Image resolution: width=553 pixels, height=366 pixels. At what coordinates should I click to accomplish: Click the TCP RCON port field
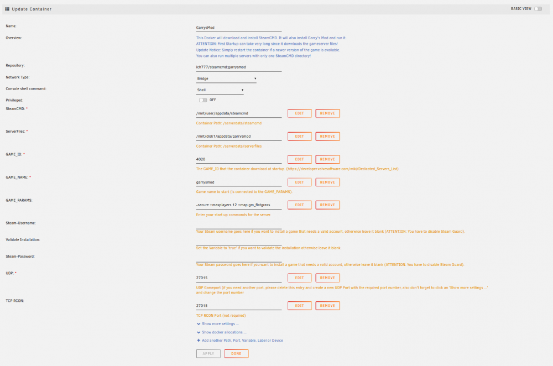pos(239,306)
